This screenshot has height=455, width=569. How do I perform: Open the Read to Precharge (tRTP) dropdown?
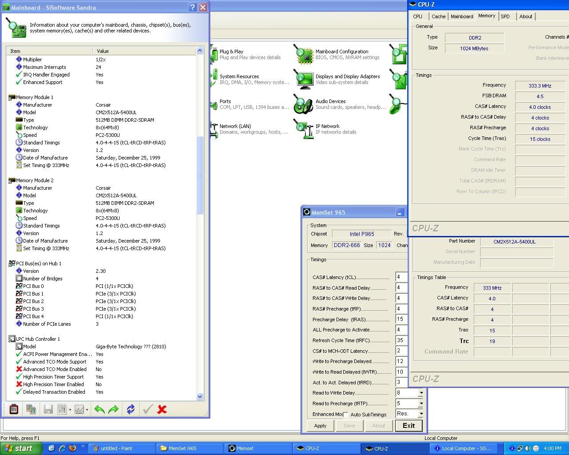coord(421,403)
